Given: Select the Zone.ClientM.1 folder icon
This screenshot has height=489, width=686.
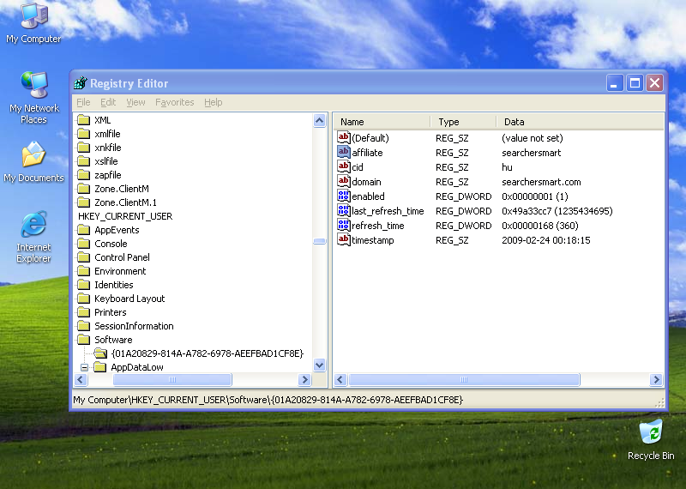Looking at the screenshot, I should coord(83,202).
